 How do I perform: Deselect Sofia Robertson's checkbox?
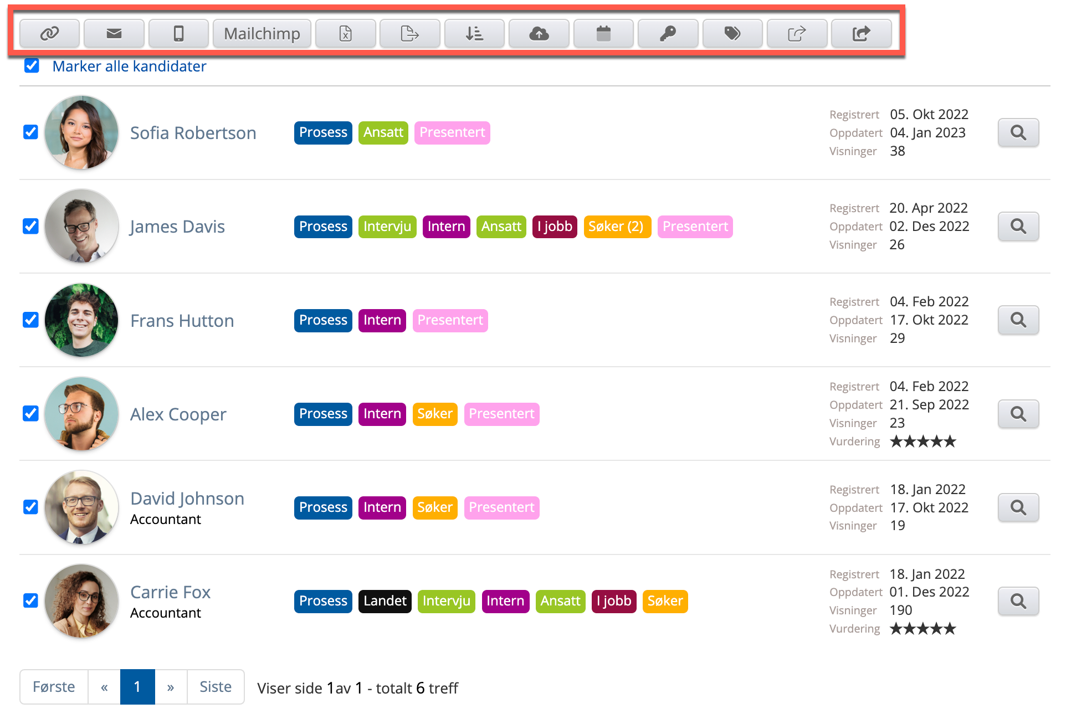31,132
